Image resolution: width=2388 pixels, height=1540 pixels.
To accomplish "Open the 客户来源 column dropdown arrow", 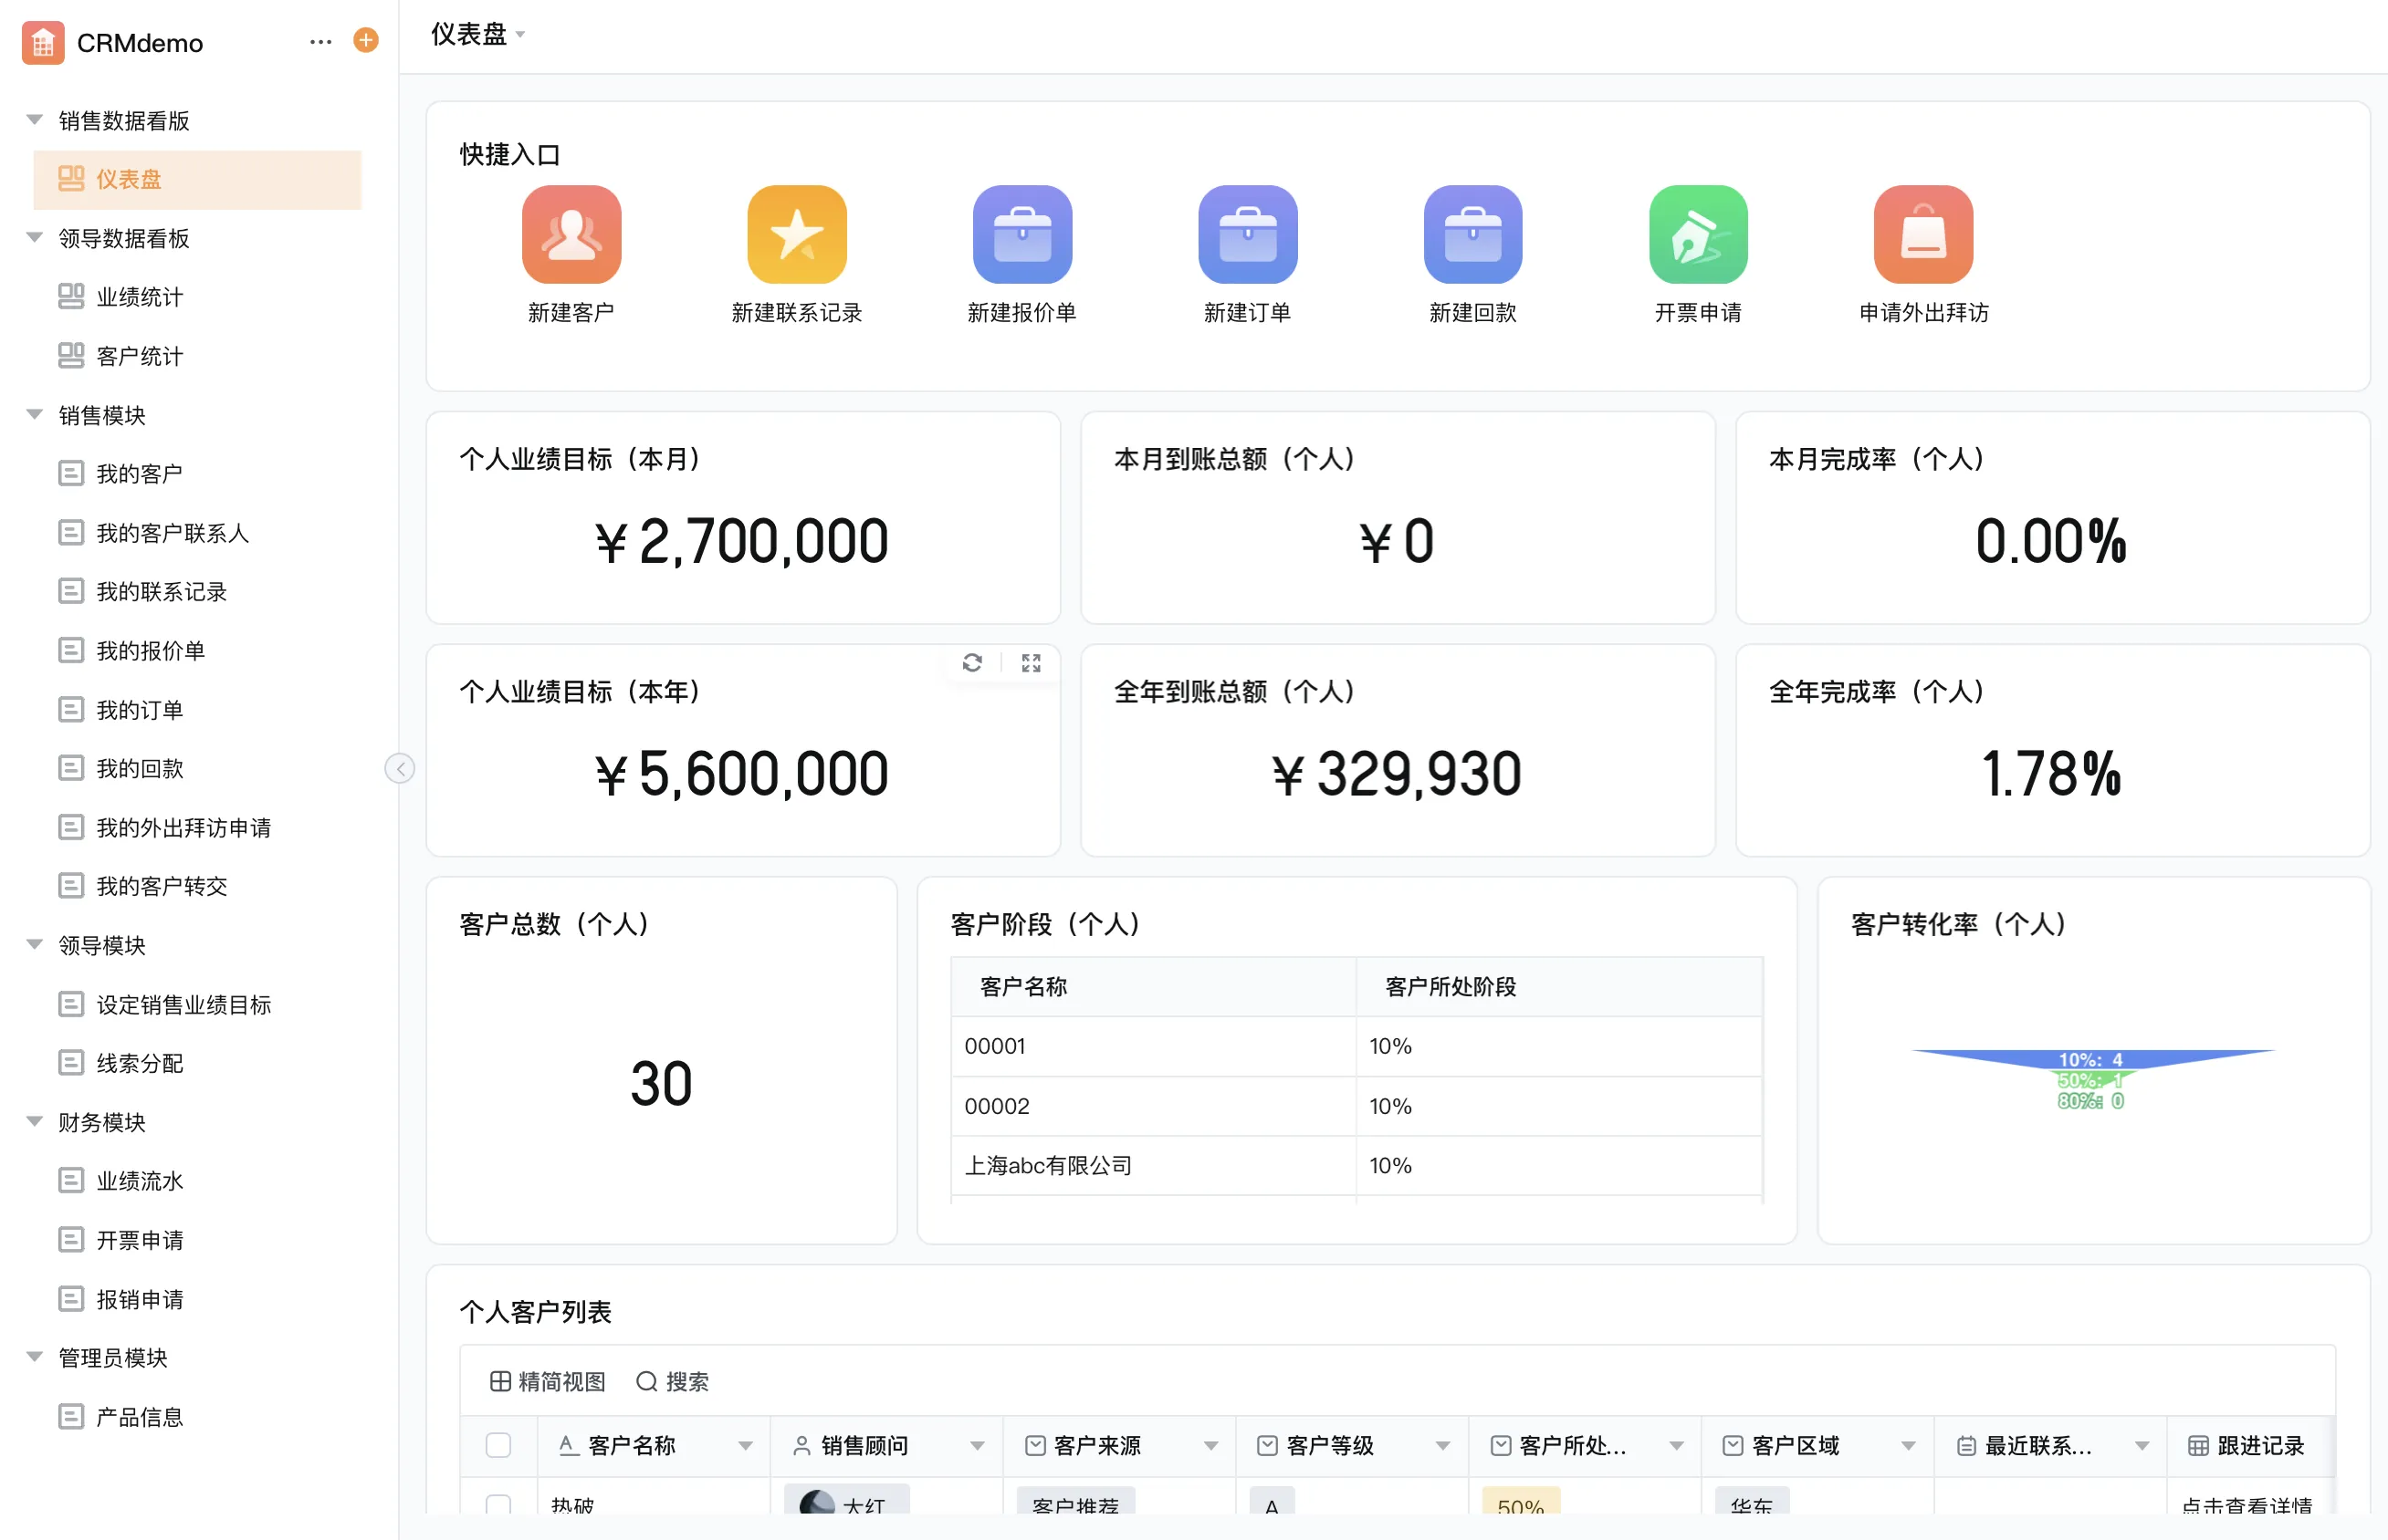I will click(x=1210, y=1446).
